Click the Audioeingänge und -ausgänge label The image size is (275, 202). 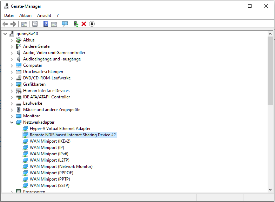click(52, 59)
